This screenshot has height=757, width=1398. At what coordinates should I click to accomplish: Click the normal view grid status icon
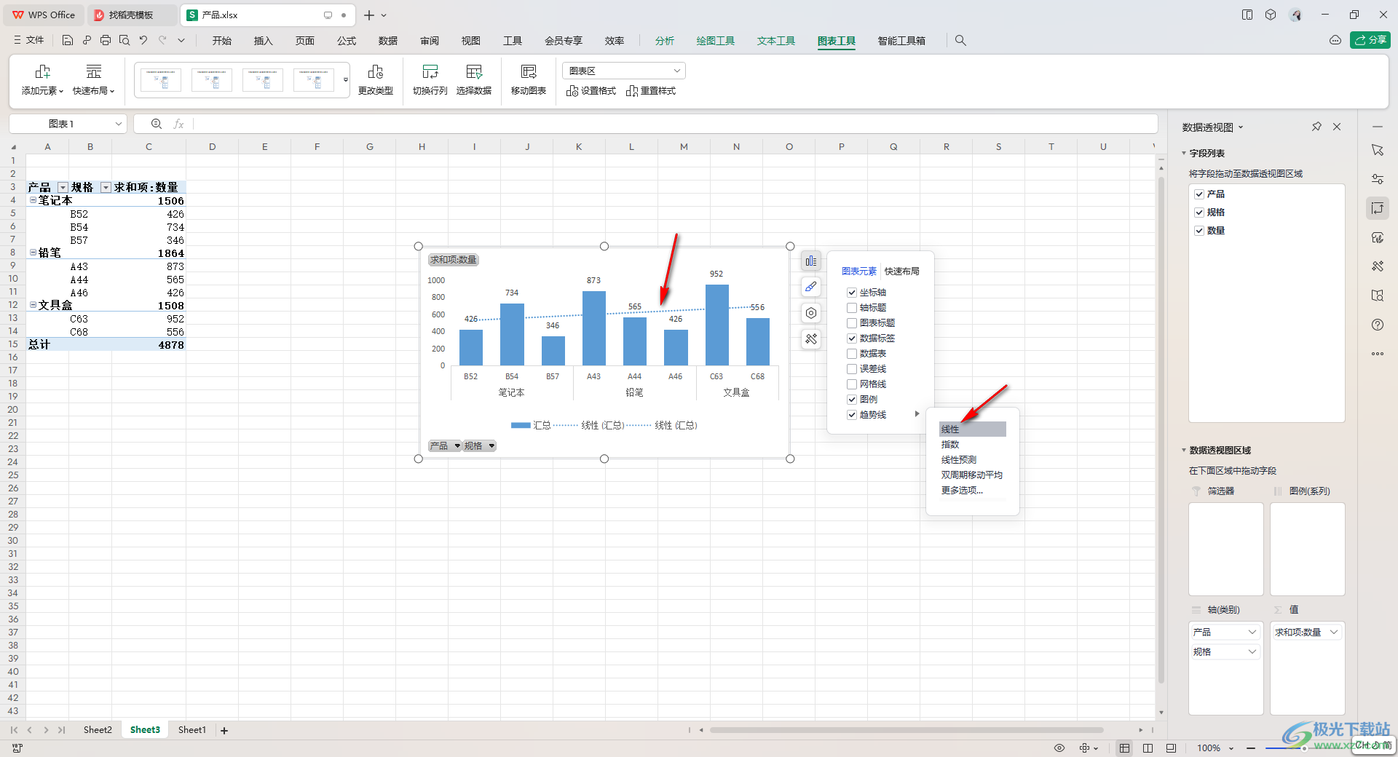[1125, 748]
